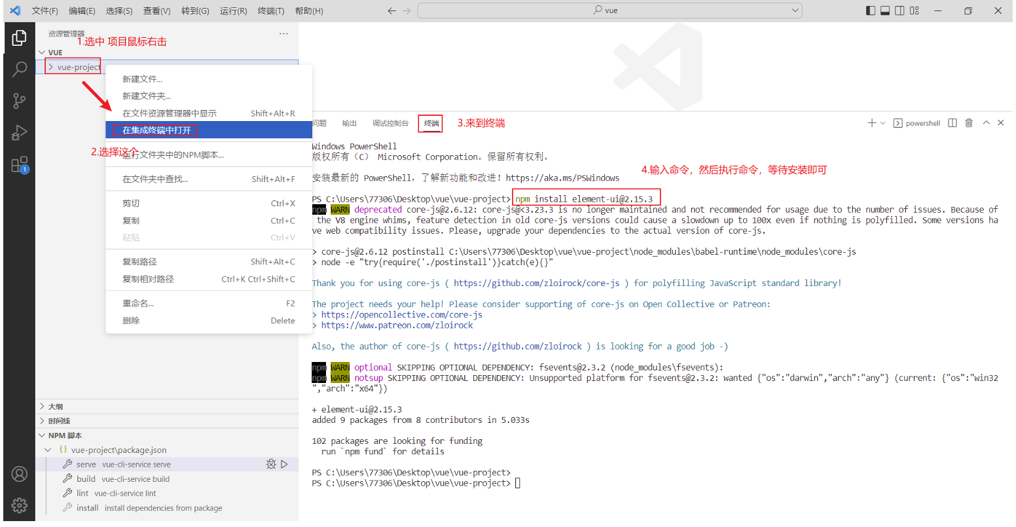Viewport: 1016px width, 527px height.
Task: Click the command center search box 'vue'
Action: coord(609,10)
